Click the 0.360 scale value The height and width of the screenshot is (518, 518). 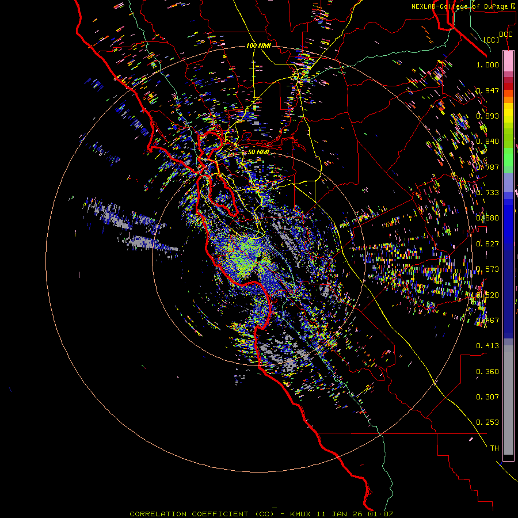tap(487, 371)
